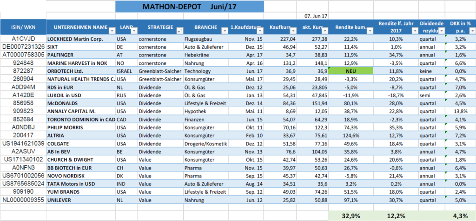Image resolution: width=476 pixels, height=221 pixels.
Task: Select the semi dividend cycle cell
Action: pyautogui.click(x=432, y=95)
